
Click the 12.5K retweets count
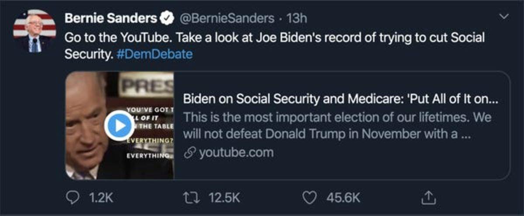(x=225, y=198)
